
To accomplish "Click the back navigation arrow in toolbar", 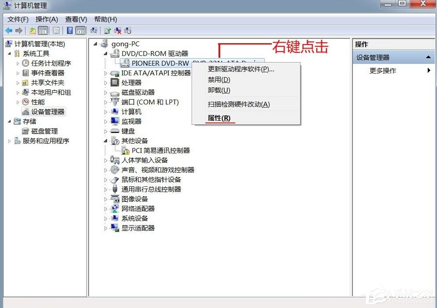I will (9, 30).
